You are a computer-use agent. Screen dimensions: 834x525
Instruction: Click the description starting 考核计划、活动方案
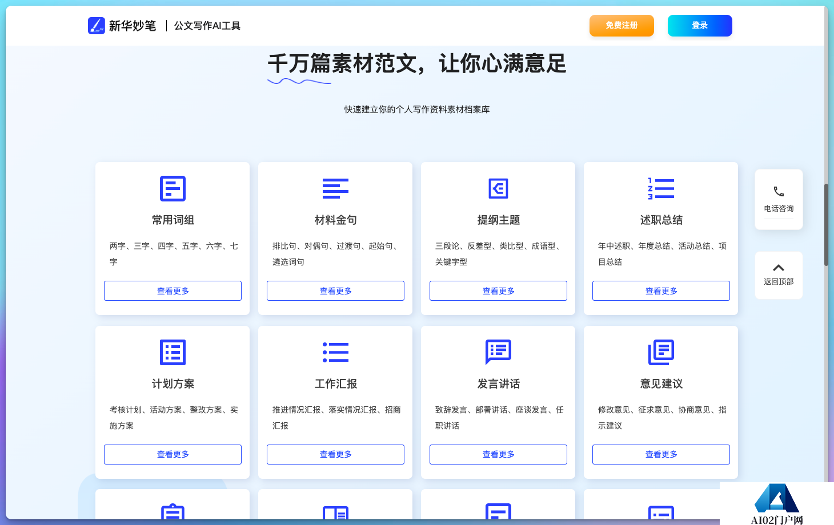click(174, 418)
